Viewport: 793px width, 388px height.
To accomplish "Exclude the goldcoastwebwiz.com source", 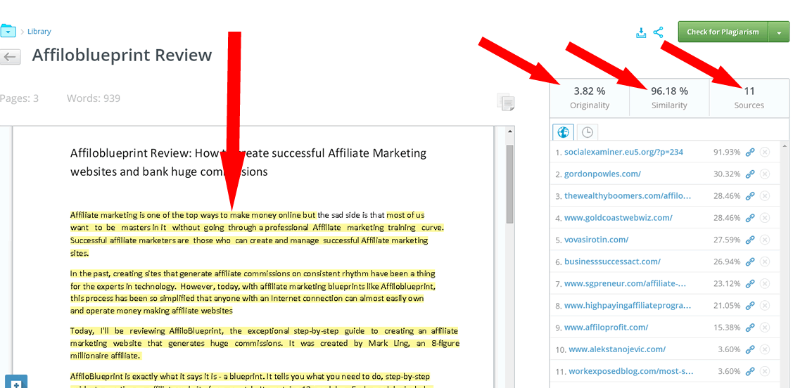I will (765, 218).
